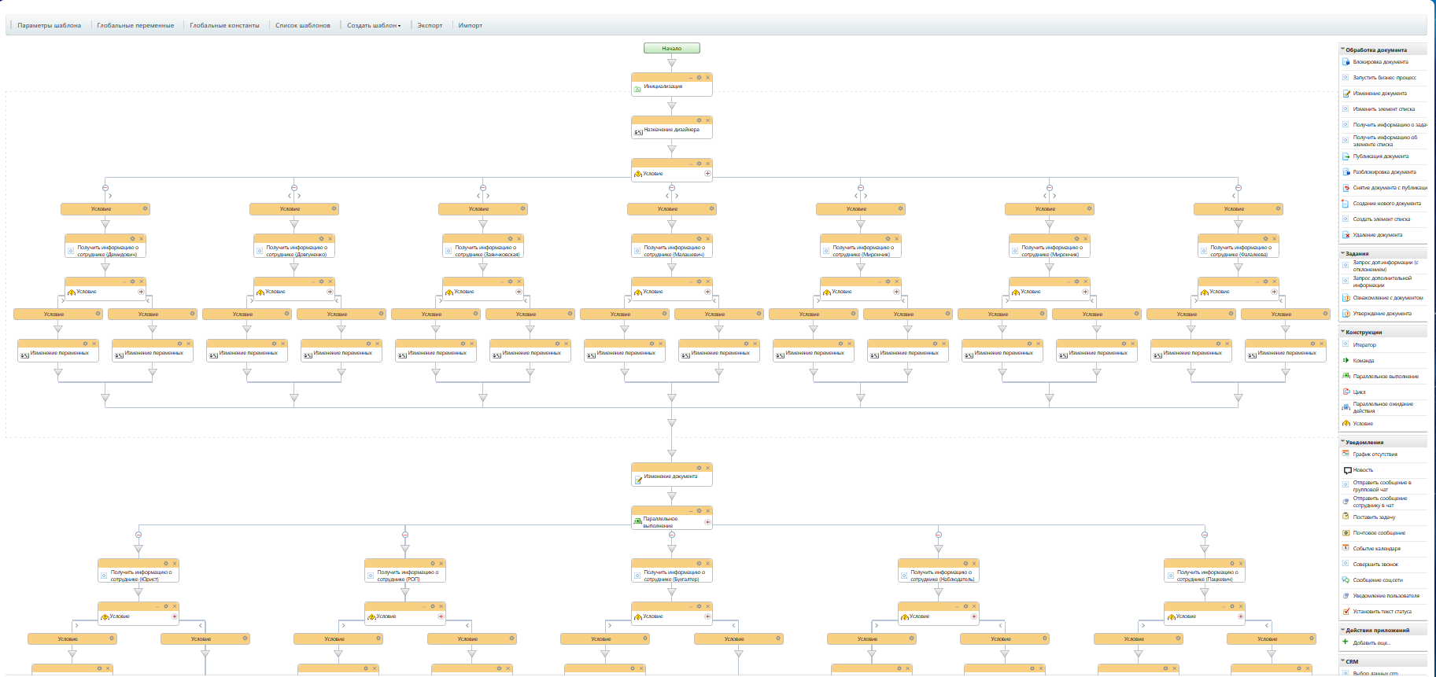This screenshot has width=1436, height=677.
Task: Choose Почтовое сообщение notification action
Action: tap(1379, 533)
